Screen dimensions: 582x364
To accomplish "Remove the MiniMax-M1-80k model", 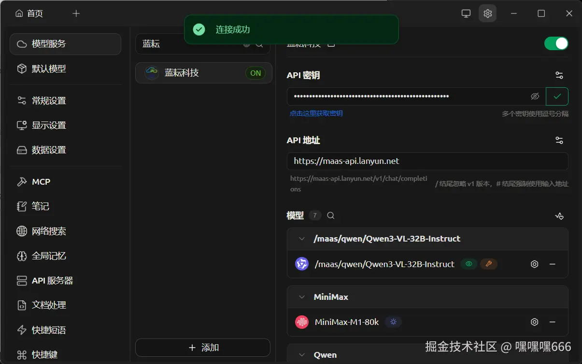I will 553,322.
